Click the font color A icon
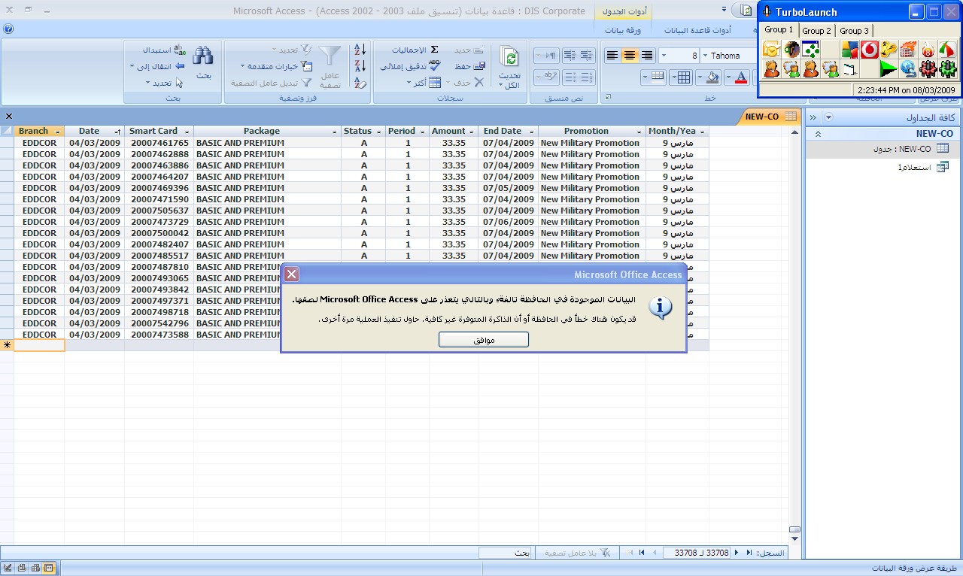The image size is (963, 576). (x=741, y=77)
